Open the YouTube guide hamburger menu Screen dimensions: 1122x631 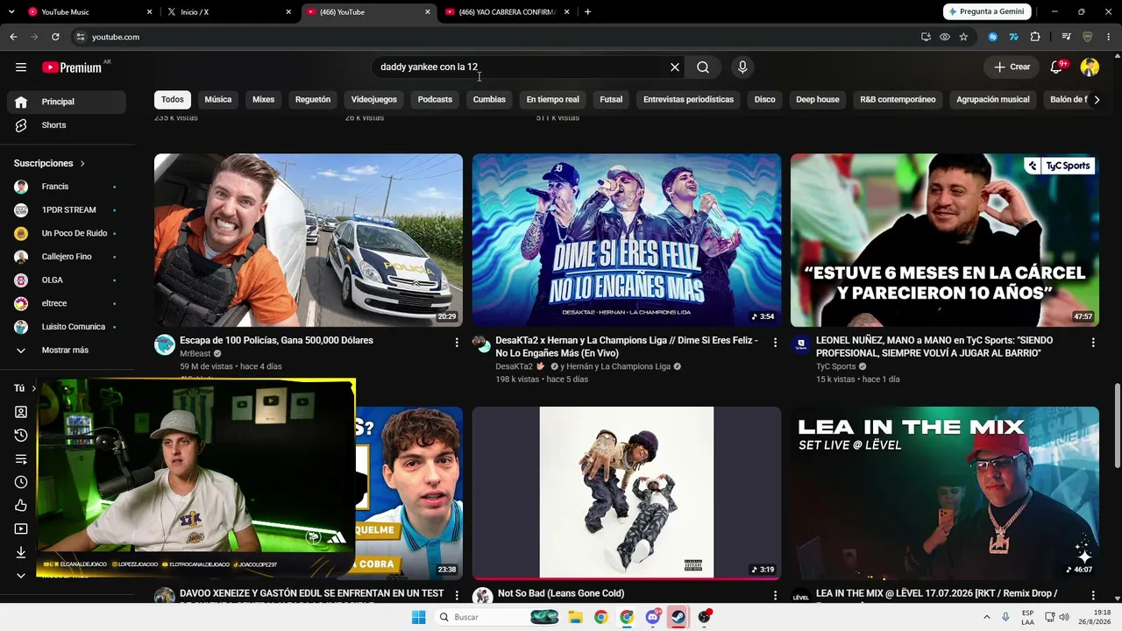tap(21, 67)
